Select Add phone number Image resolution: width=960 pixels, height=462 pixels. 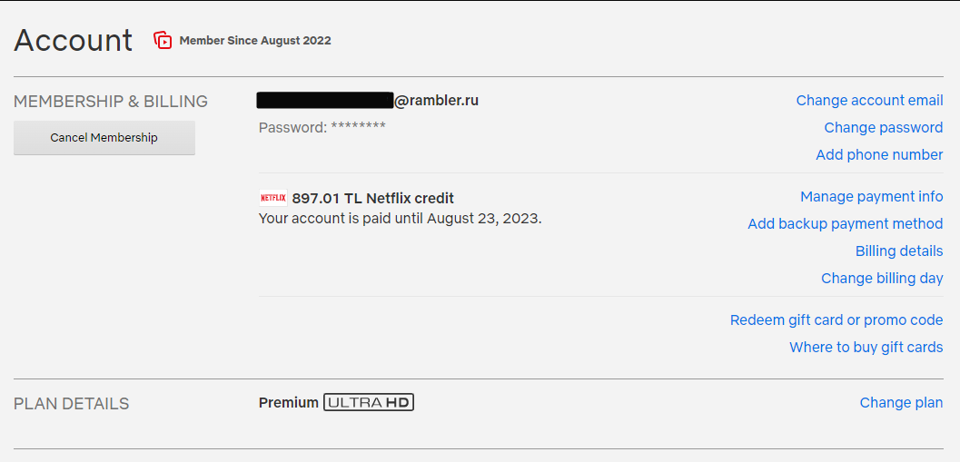point(879,155)
